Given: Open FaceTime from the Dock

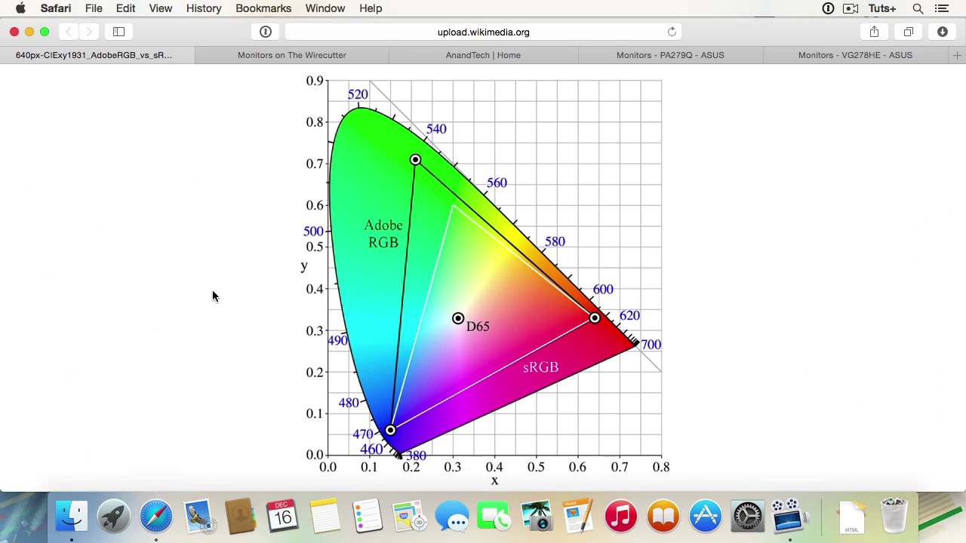Looking at the screenshot, I should point(494,517).
